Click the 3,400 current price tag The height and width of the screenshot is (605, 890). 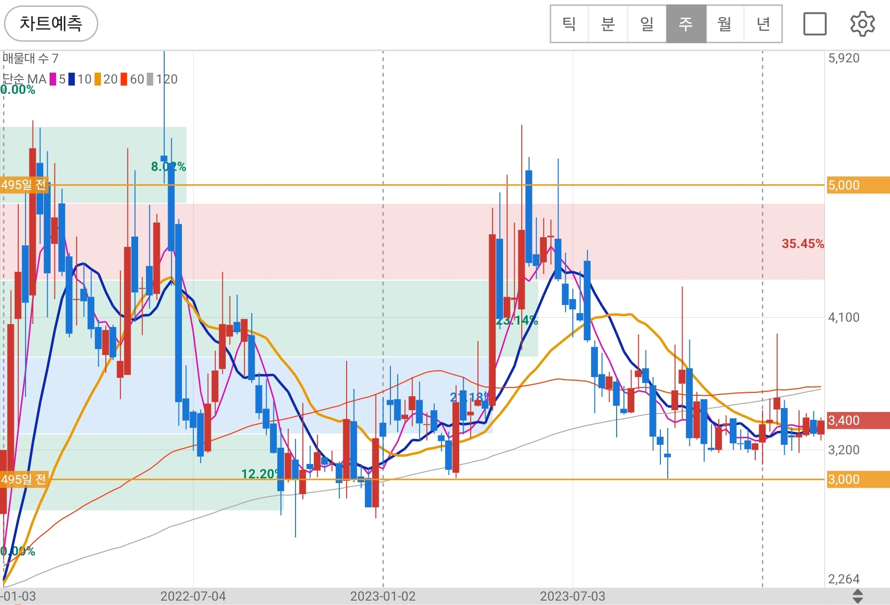(x=858, y=420)
